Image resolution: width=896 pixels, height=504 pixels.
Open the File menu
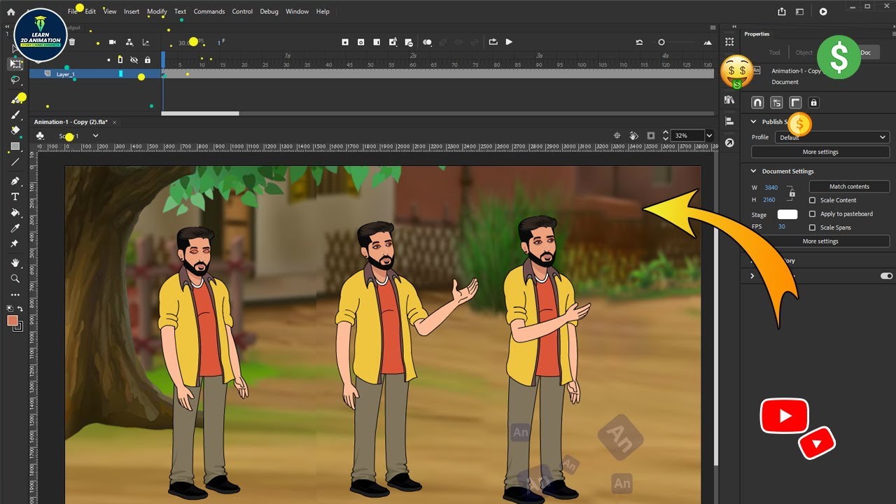[73, 11]
